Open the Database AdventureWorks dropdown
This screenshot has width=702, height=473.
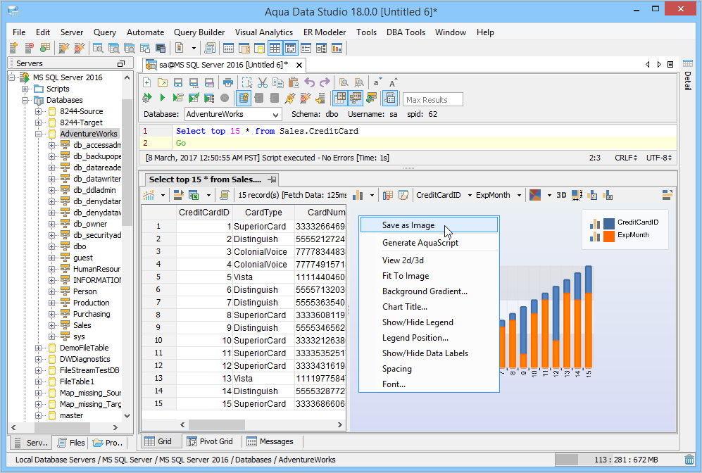(275, 114)
